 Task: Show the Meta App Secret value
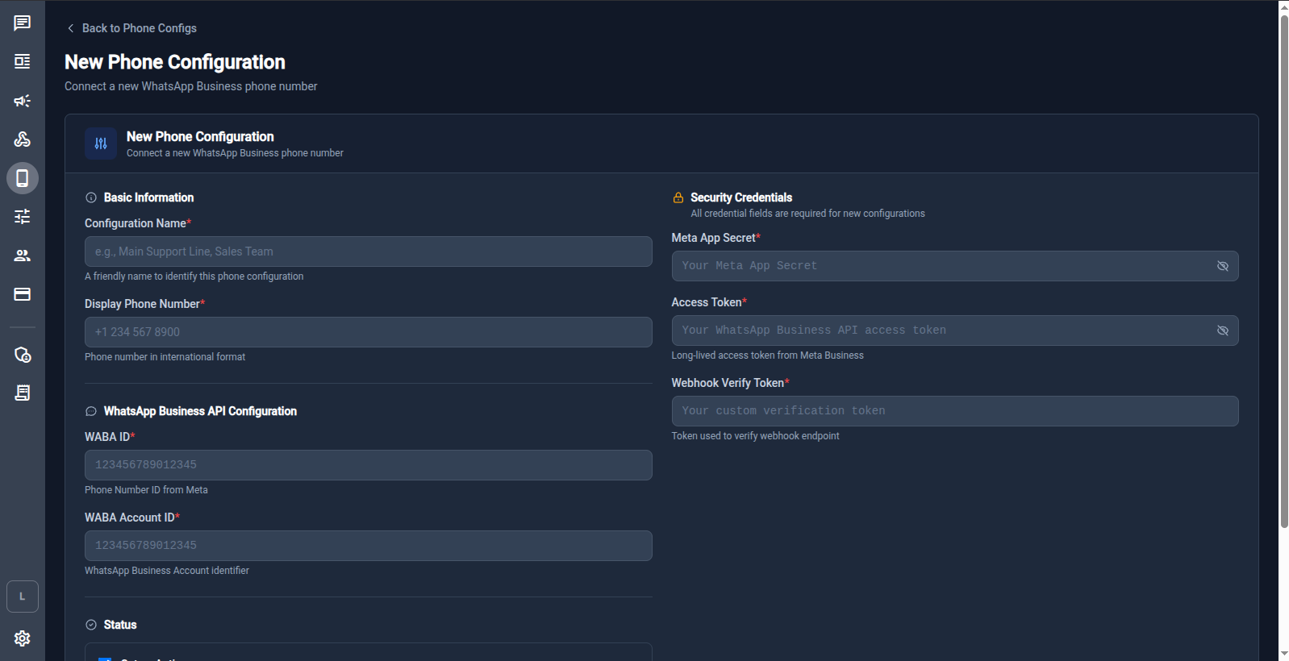1222,266
